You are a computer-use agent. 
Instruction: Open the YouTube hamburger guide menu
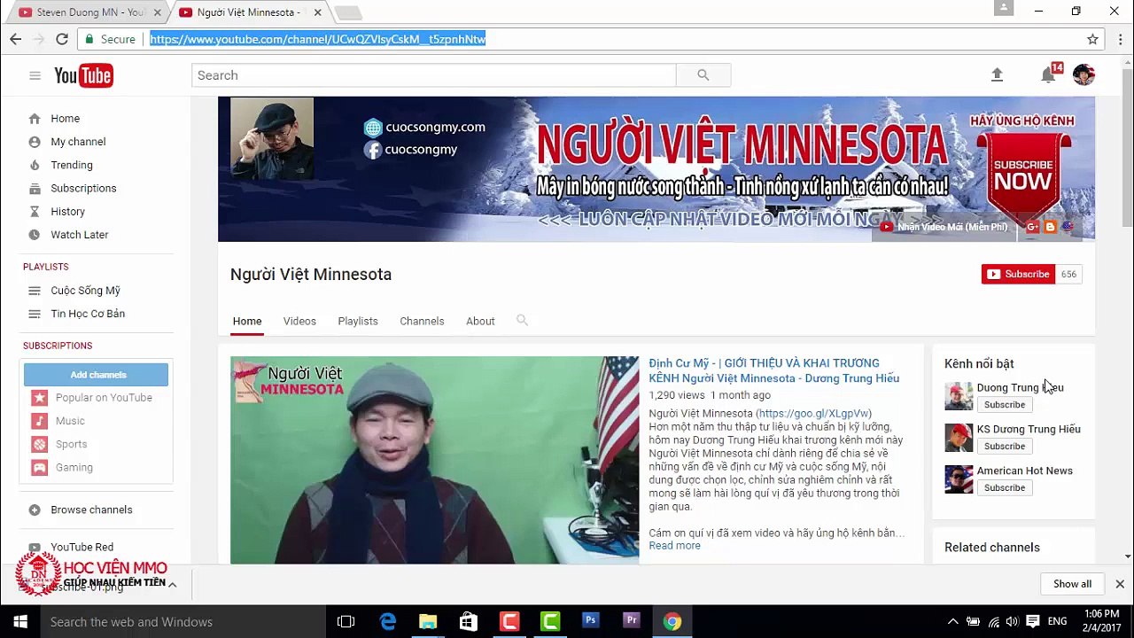tap(35, 75)
